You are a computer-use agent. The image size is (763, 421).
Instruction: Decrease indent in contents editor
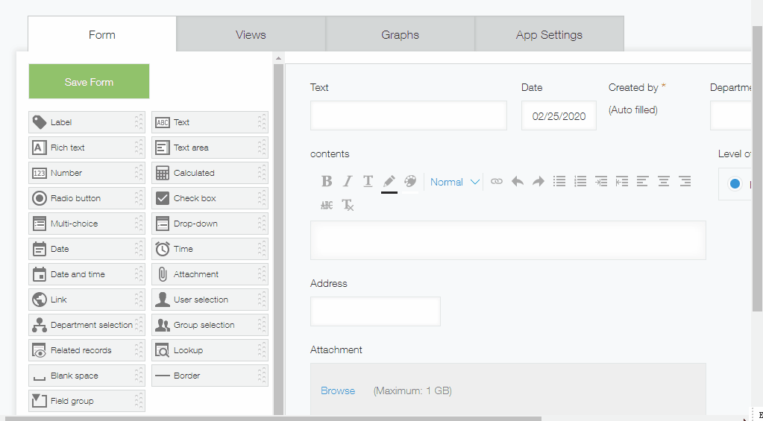click(622, 182)
